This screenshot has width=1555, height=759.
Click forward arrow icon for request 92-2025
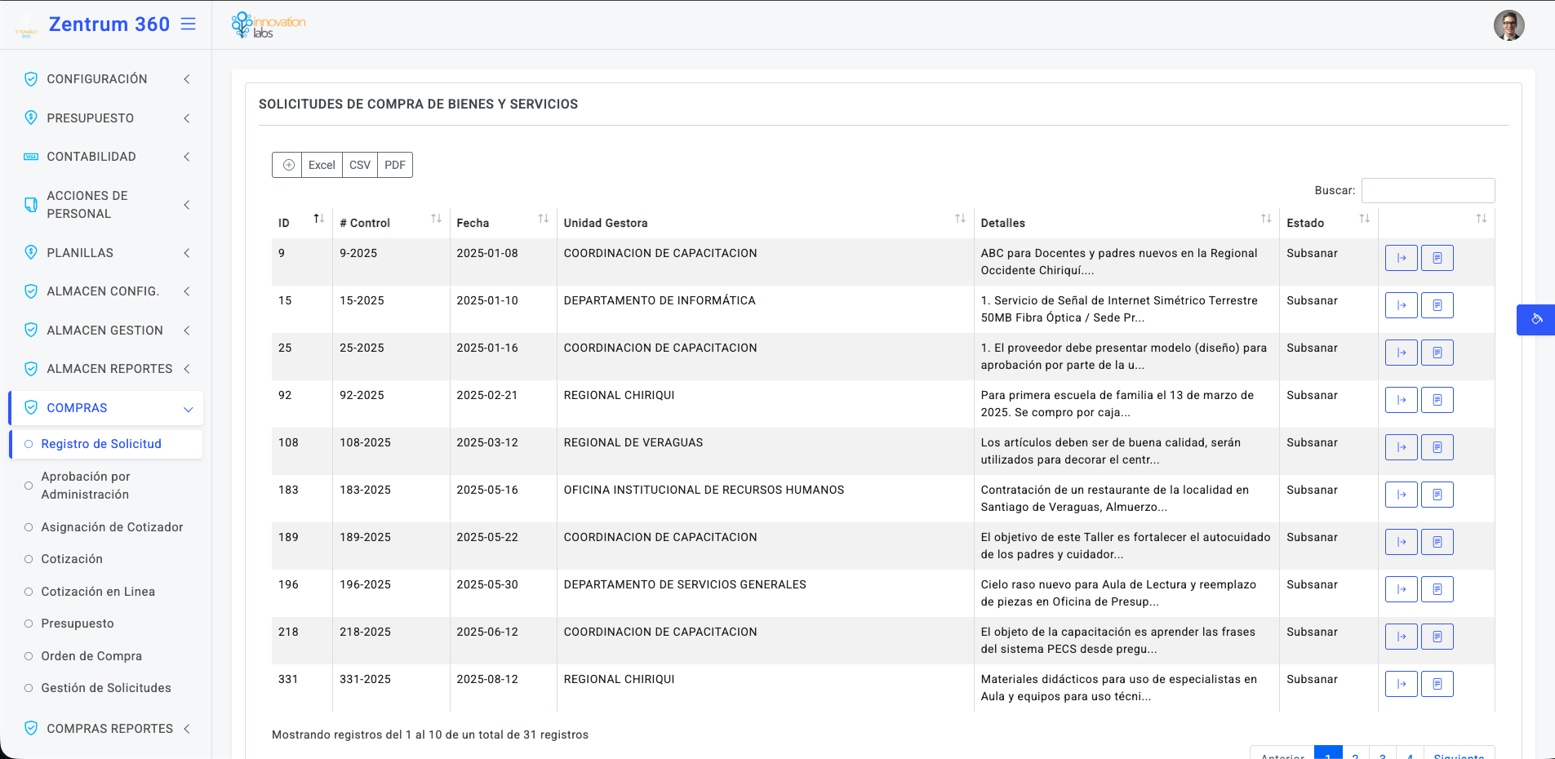[x=1402, y=400]
